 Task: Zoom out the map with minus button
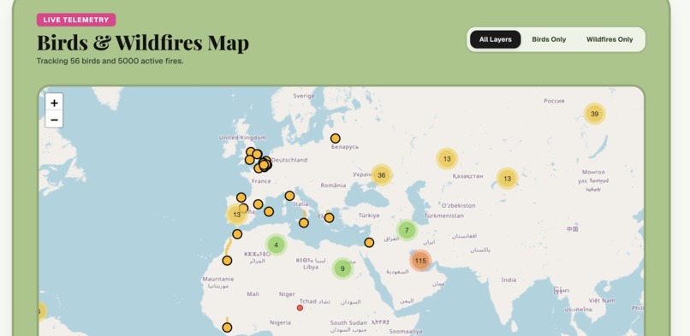click(x=54, y=120)
